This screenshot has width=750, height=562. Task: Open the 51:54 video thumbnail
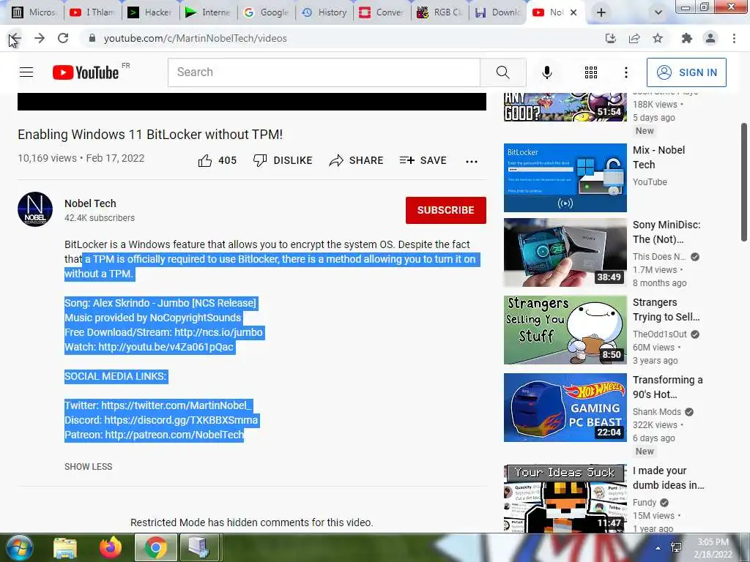click(565, 107)
